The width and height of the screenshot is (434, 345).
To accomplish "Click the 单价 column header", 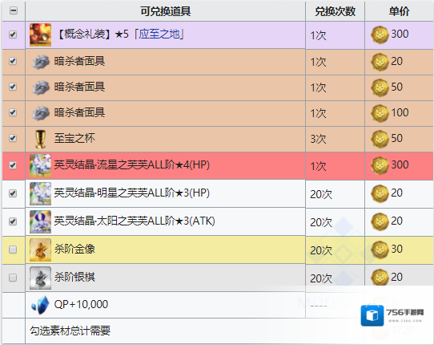I will click(399, 11).
